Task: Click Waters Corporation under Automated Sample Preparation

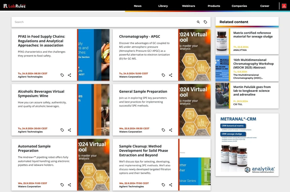Action: click(29, 186)
